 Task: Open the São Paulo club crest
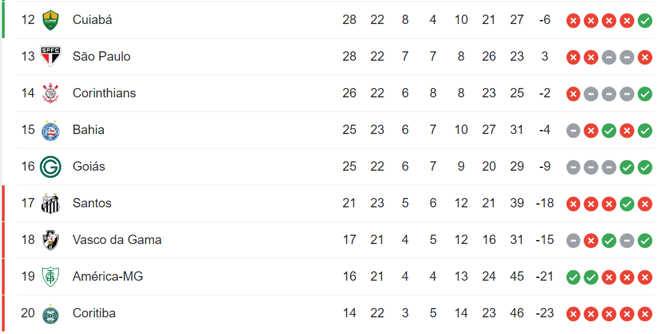click(x=50, y=57)
